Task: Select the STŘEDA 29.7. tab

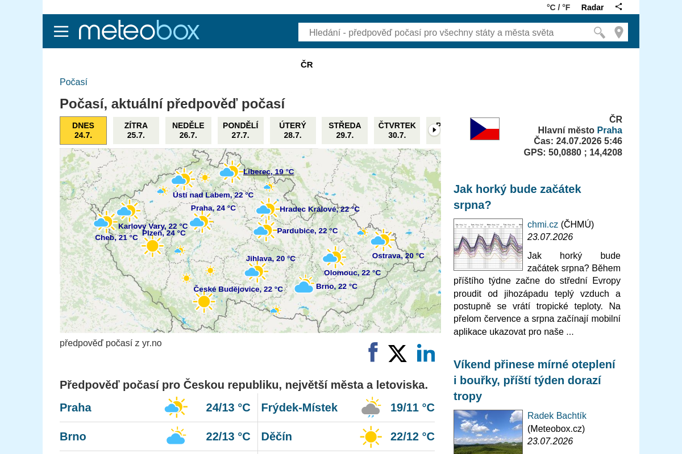Action: [344, 131]
